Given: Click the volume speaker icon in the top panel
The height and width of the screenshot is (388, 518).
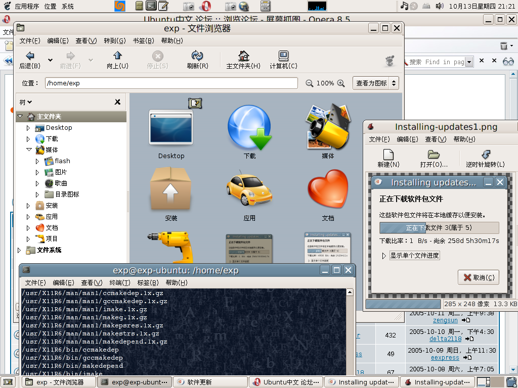Looking at the screenshot, I should [440, 6].
